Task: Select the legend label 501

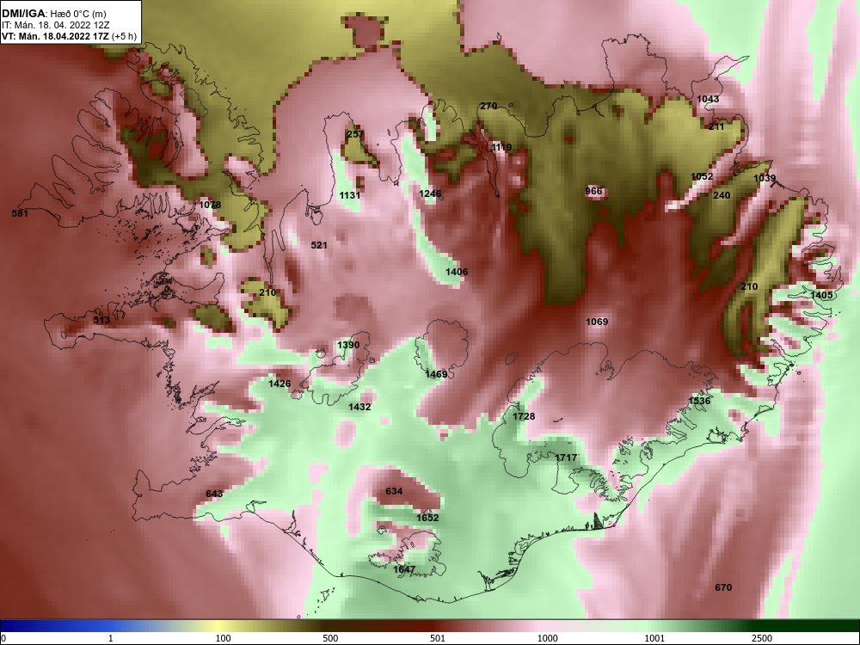Action: tap(438, 638)
